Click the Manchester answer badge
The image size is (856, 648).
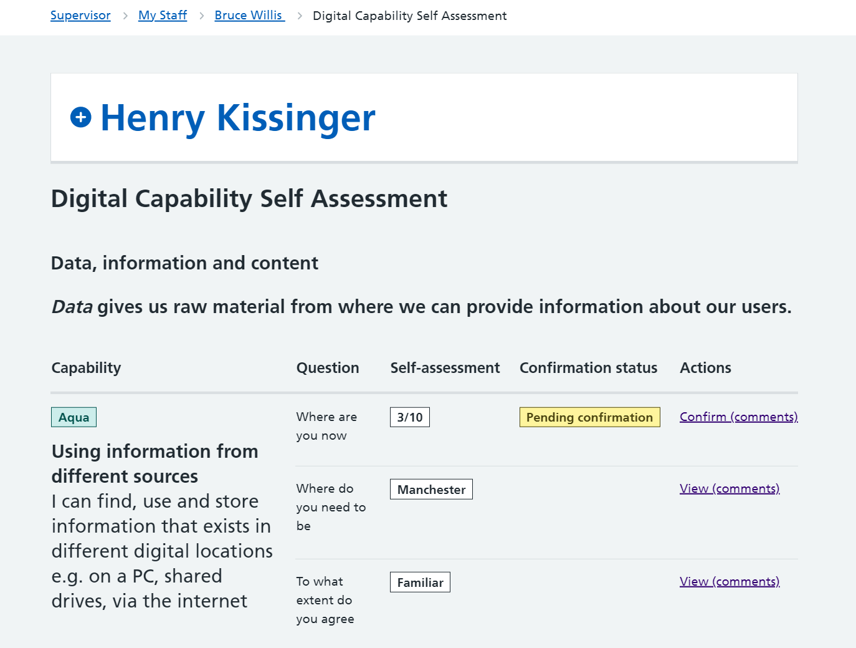(431, 490)
